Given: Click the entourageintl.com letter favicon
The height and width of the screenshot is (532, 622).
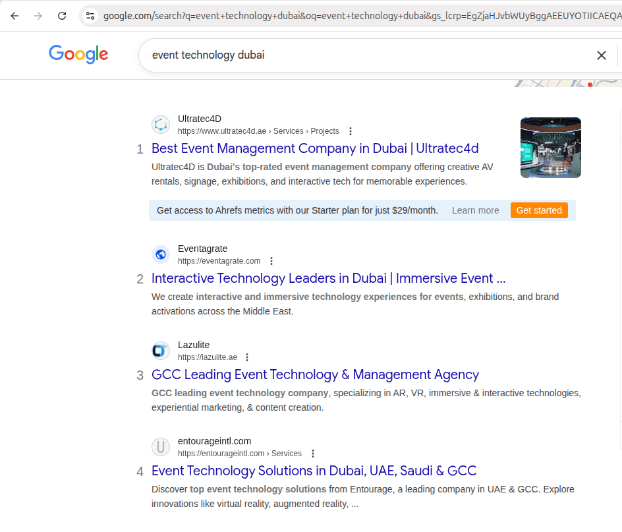Looking at the screenshot, I should coord(160,446).
